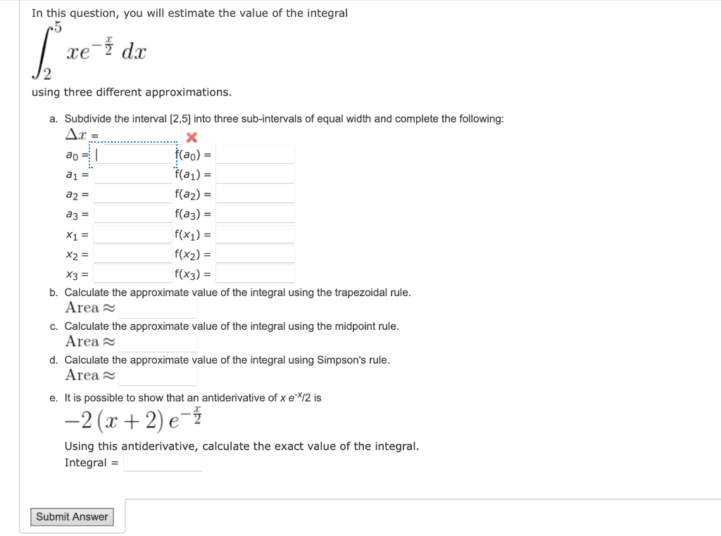
Task: Click the x1 midpoint input field
Action: coord(134,234)
